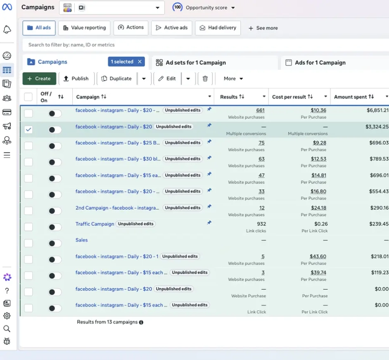
Task: Click the purple Meta AI sparkle icon
Action: (7, 277)
